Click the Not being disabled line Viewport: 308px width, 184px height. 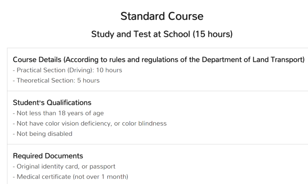click(x=43, y=134)
